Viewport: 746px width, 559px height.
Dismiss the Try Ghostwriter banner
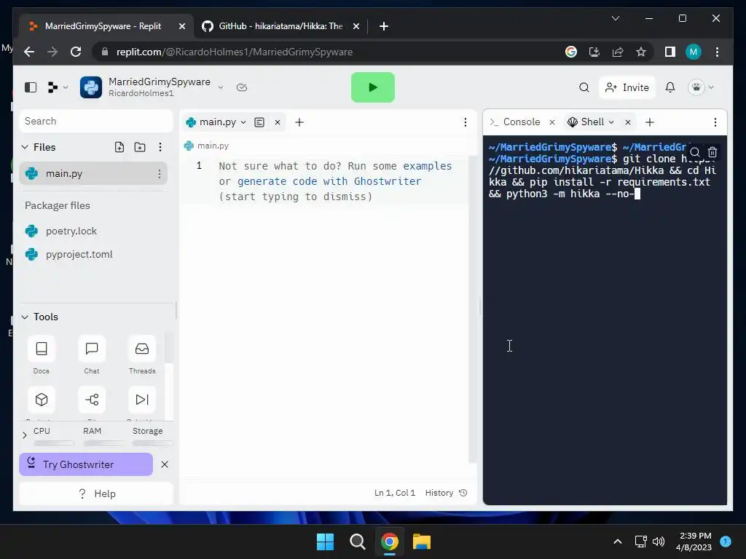point(165,464)
